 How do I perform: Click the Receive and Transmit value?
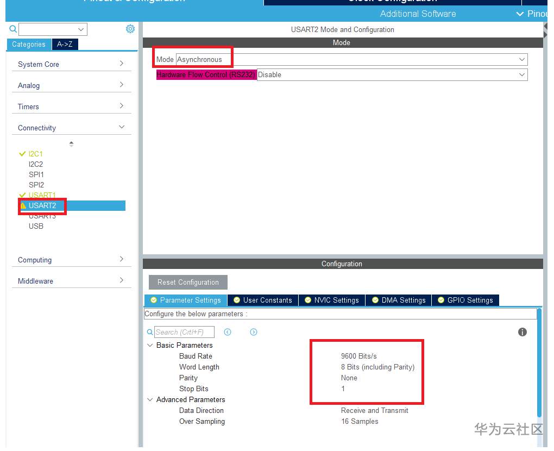[x=375, y=410]
